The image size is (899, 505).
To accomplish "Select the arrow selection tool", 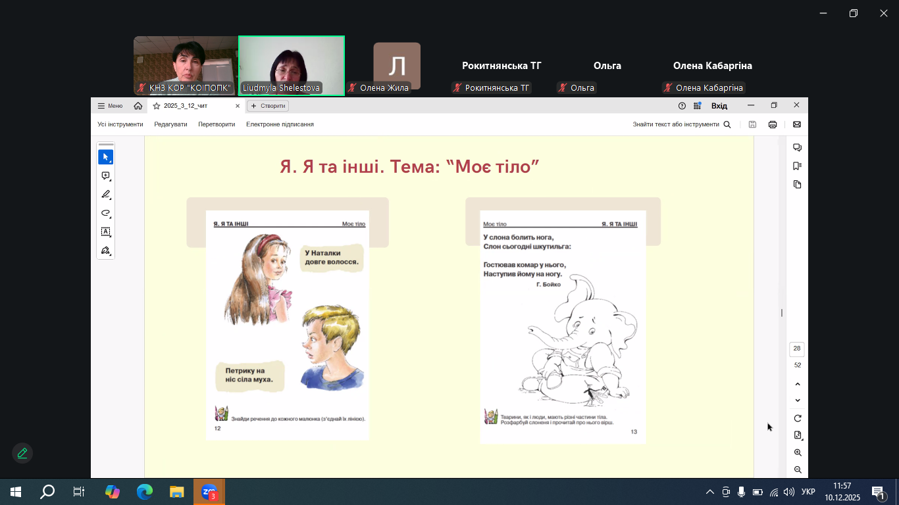I will click(105, 157).
